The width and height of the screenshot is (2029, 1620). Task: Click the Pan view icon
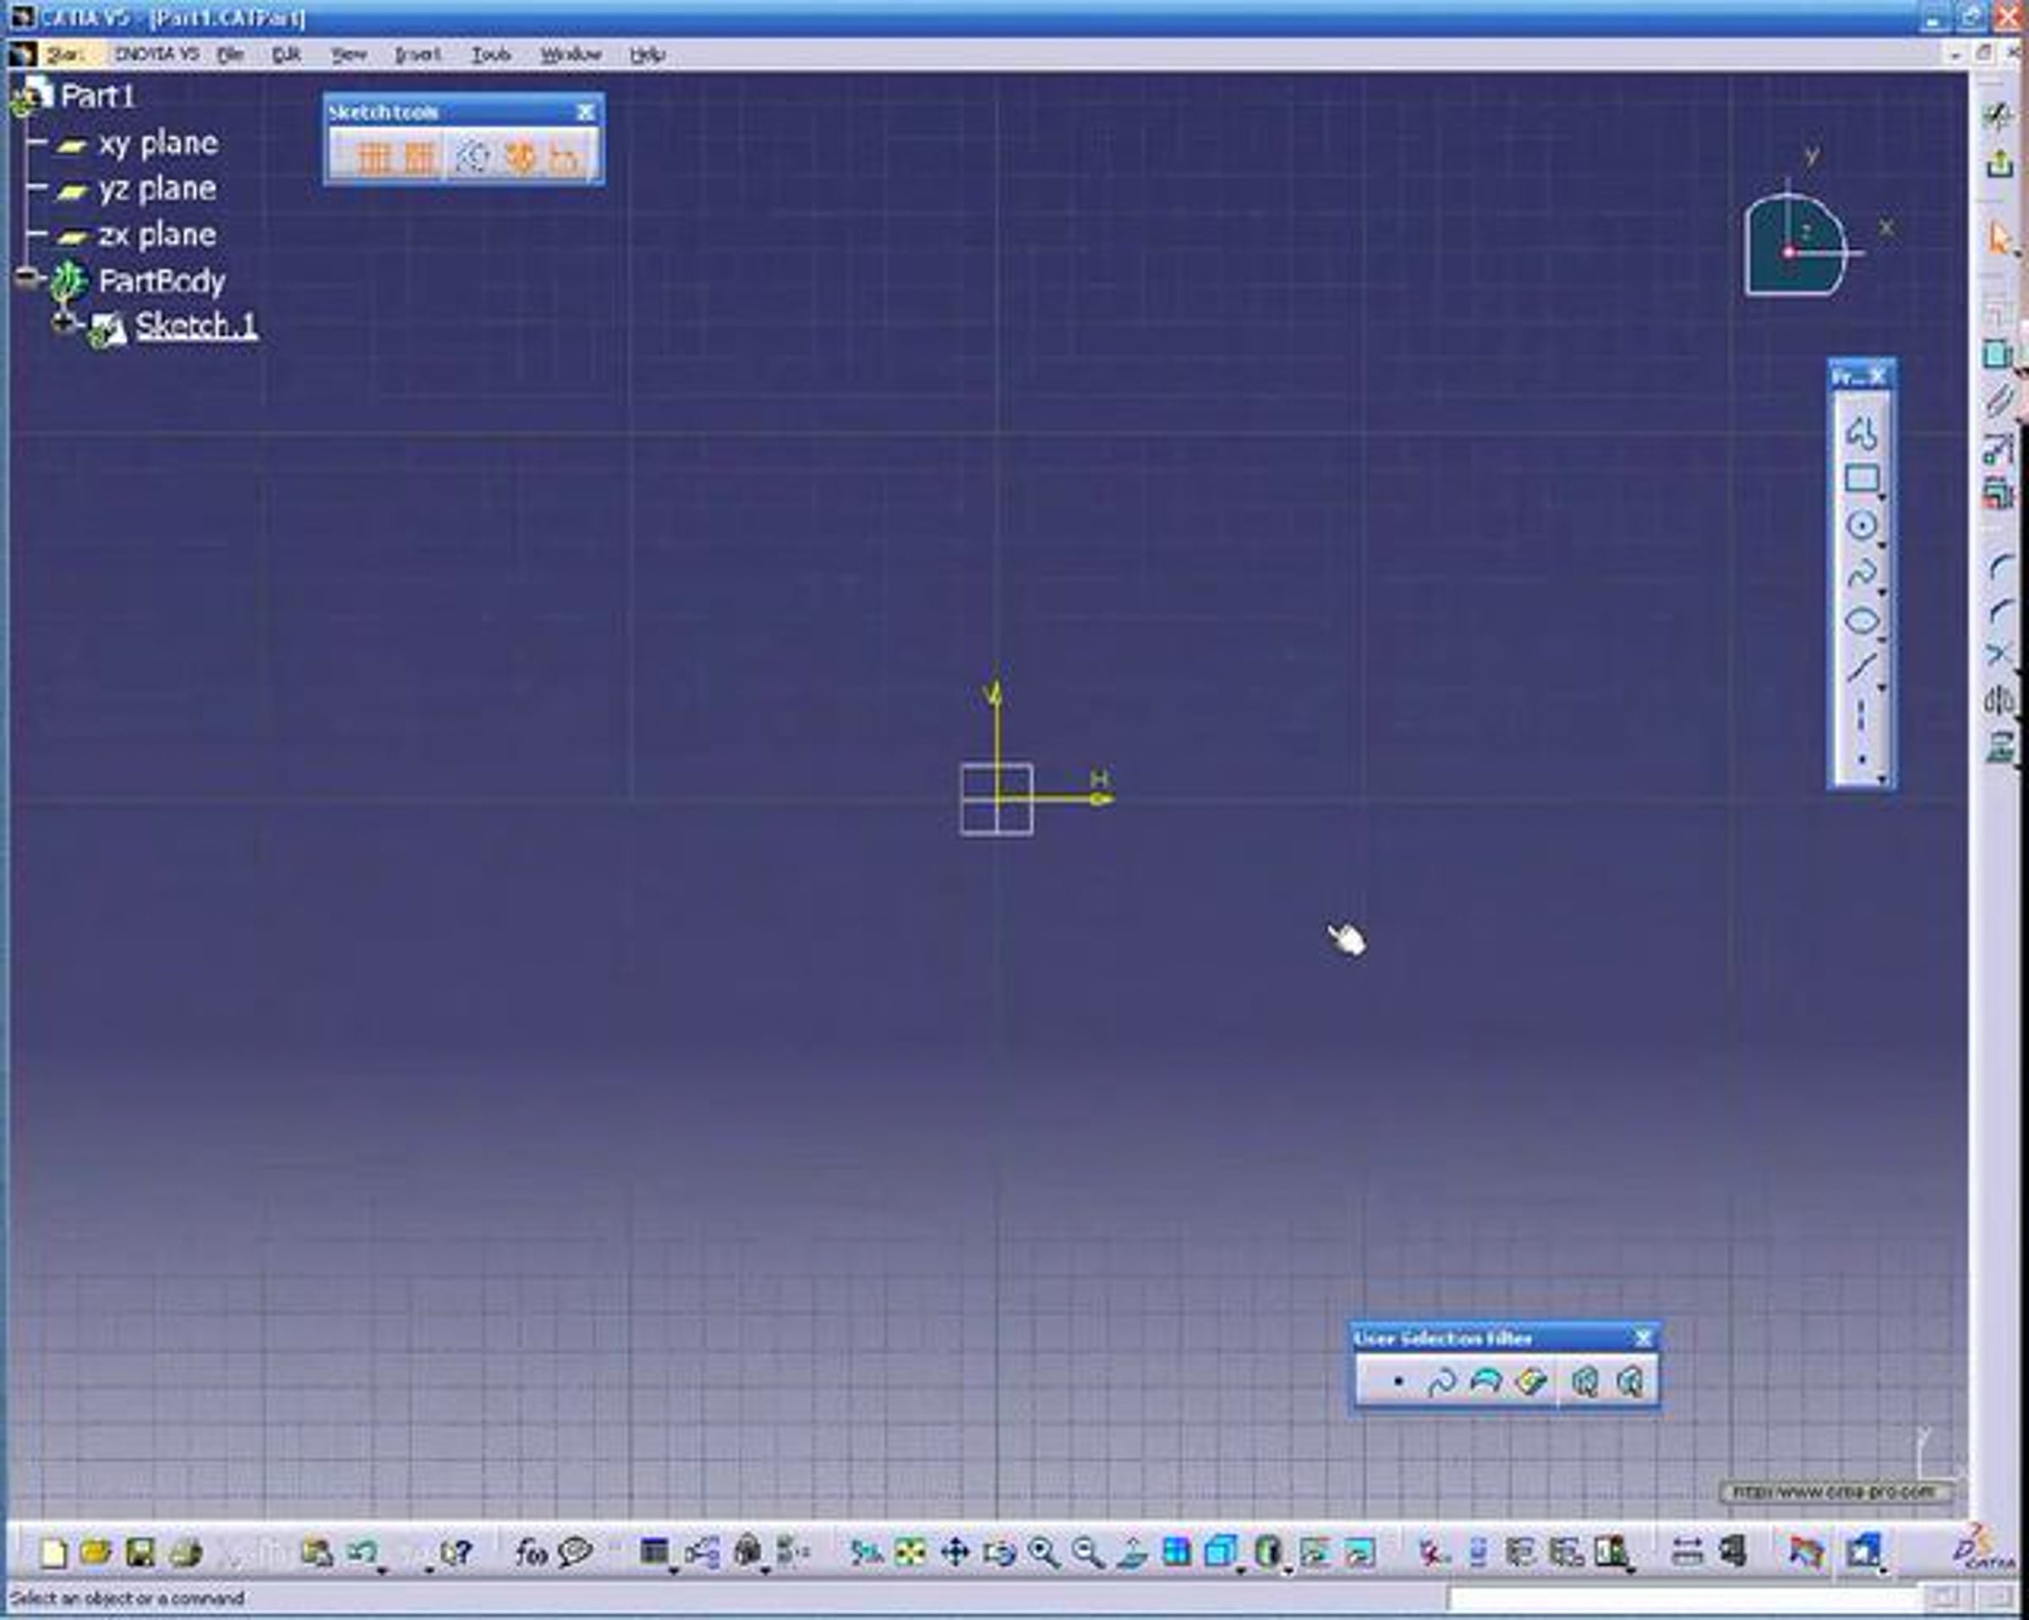pos(954,1552)
